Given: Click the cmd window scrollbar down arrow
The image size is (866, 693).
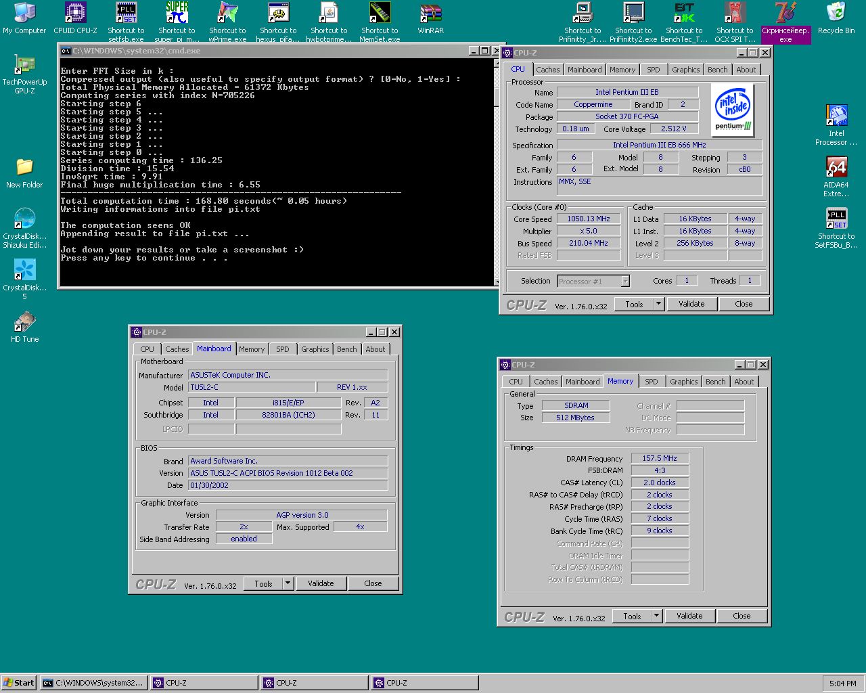Looking at the screenshot, I should coord(498,282).
